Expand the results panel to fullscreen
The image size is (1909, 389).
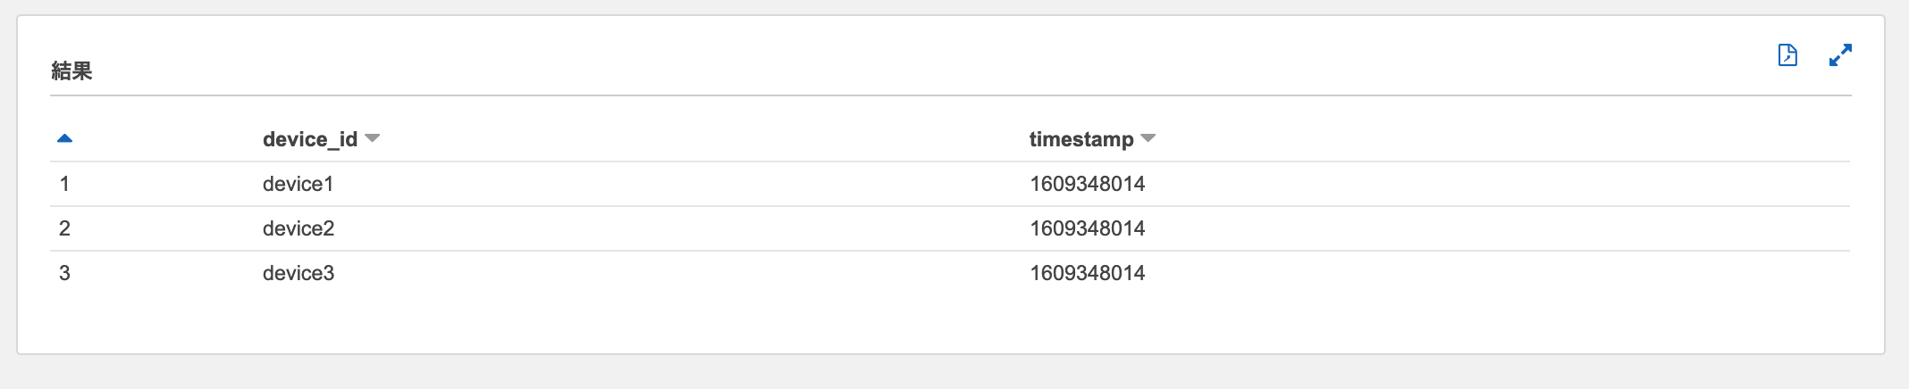[1840, 55]
